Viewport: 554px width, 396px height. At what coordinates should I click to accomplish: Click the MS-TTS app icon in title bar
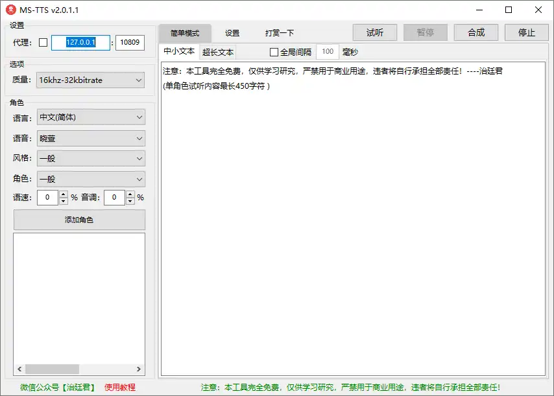click(x=10, y=10)
